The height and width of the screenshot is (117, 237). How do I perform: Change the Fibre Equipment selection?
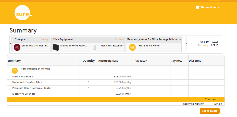119,40
